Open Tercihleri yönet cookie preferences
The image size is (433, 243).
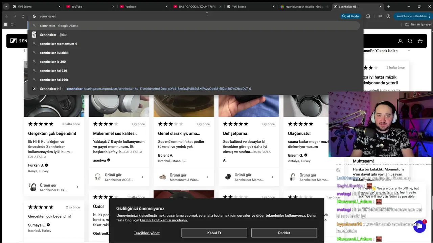tap(147, 233)
